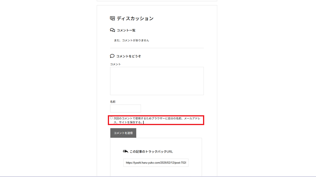Click the second line of the checkbox label ending 保存する
The height and width of the screenshot is (177, 316).
coord(128,122)
